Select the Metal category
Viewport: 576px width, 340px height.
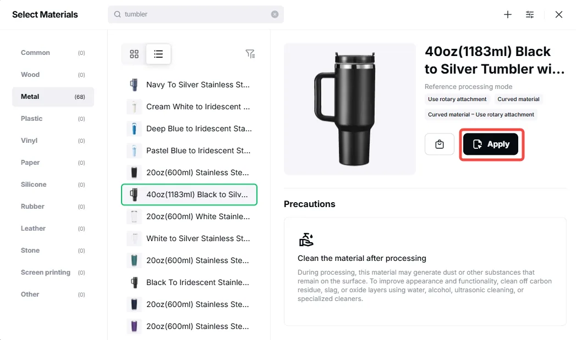53,97
